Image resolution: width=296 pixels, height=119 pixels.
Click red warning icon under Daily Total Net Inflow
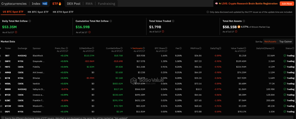[x=16, y=32]
